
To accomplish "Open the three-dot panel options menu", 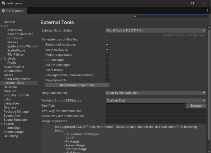I will point(207,10).
